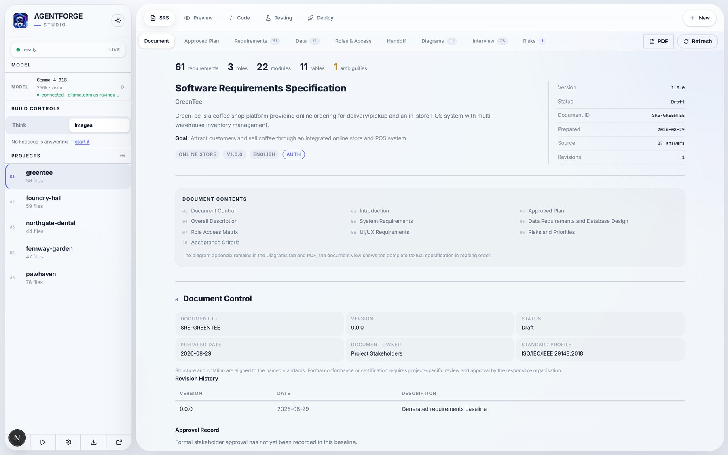This screenshot has width=728, height=455.
Task: Open the Roles & Access sub-tab
Action: coord(353,41)
